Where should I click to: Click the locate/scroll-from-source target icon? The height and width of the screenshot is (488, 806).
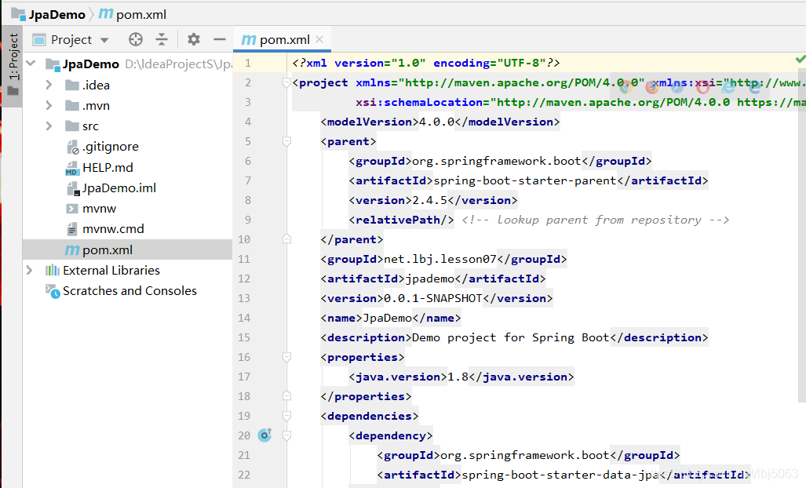click(136, 39)
